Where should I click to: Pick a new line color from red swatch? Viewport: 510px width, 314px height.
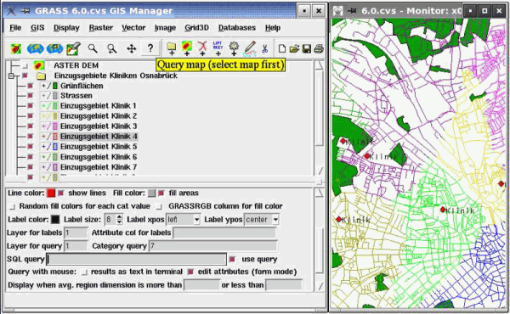(51, 193)
